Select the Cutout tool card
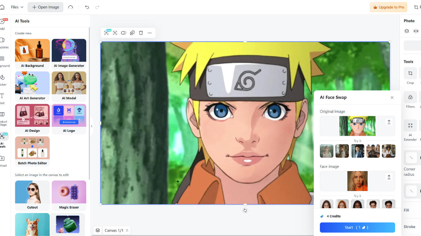The image size is (421, 236). click(x=32, y=195)
